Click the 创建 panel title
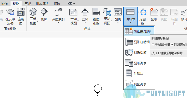Screen dimensions: 187x99 (x=87, y=29)
